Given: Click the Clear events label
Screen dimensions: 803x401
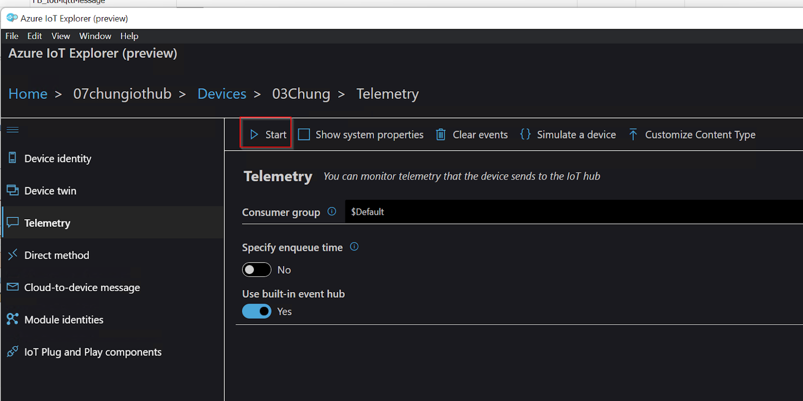Looking at the screenshot, I should coord(480,135).
